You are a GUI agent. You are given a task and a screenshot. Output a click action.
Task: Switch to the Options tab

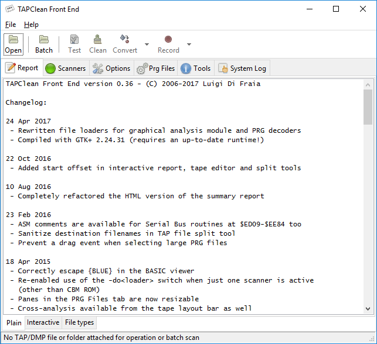point(111,68)
